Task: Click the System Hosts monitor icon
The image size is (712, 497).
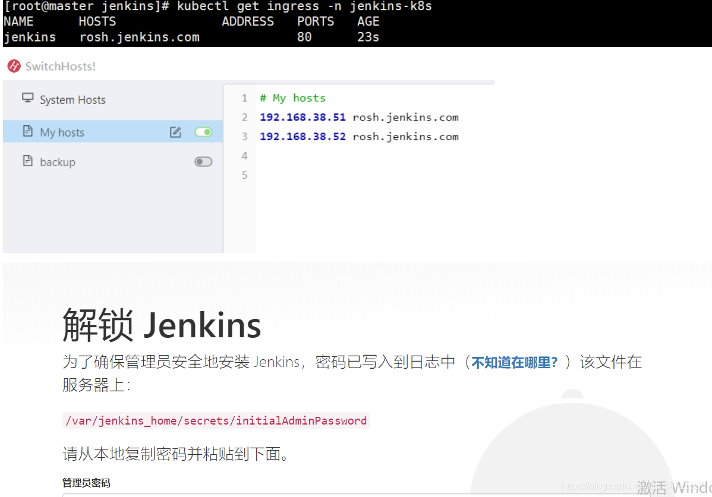Action: tap(28, 98)
